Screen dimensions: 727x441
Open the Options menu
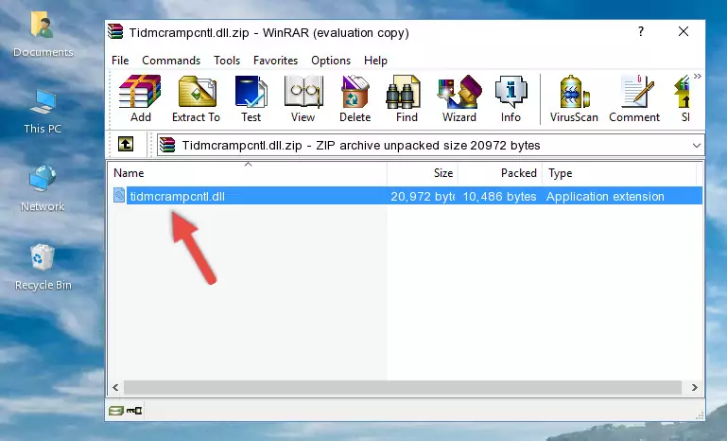point(331,61)
